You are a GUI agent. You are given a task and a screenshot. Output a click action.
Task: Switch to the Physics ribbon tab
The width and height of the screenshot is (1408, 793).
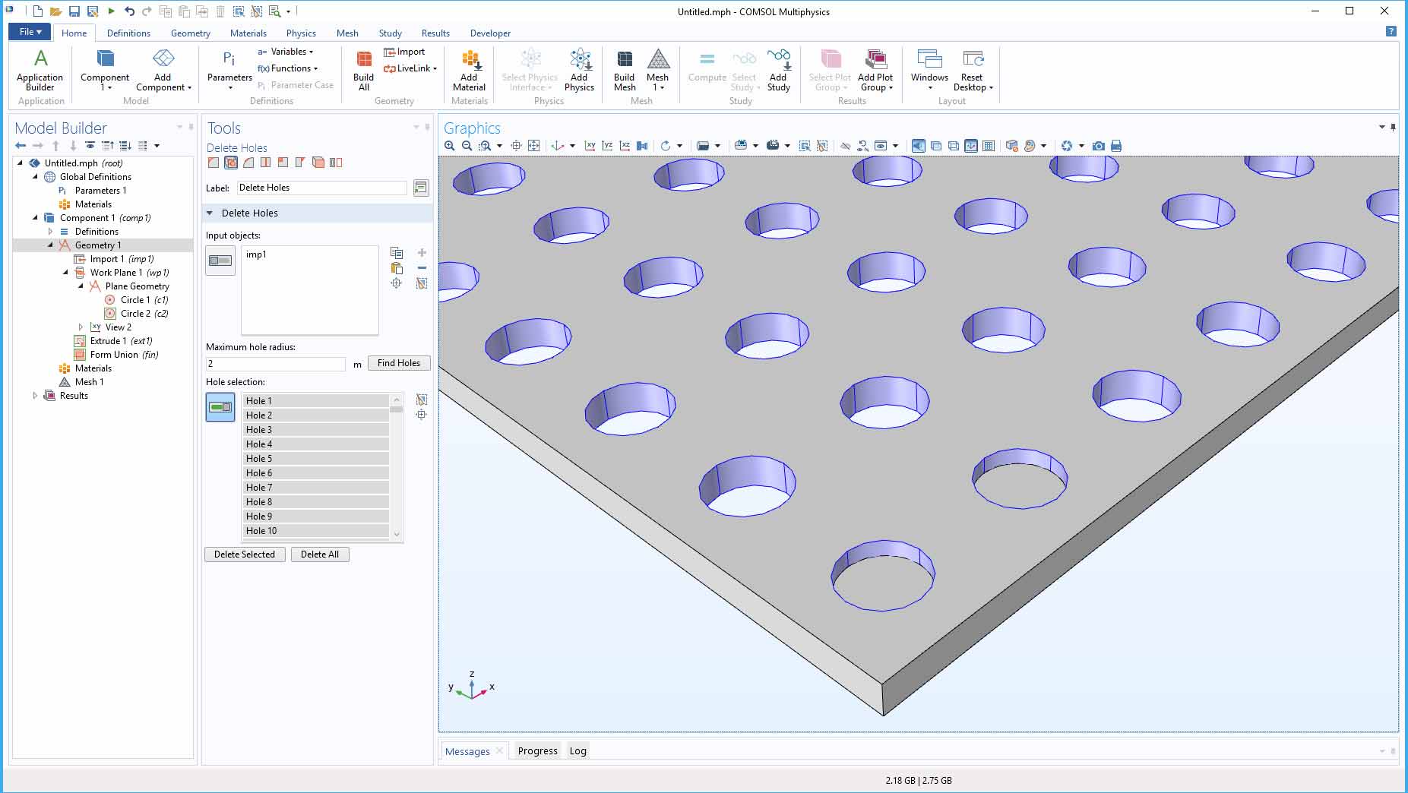tap(301, 33)
